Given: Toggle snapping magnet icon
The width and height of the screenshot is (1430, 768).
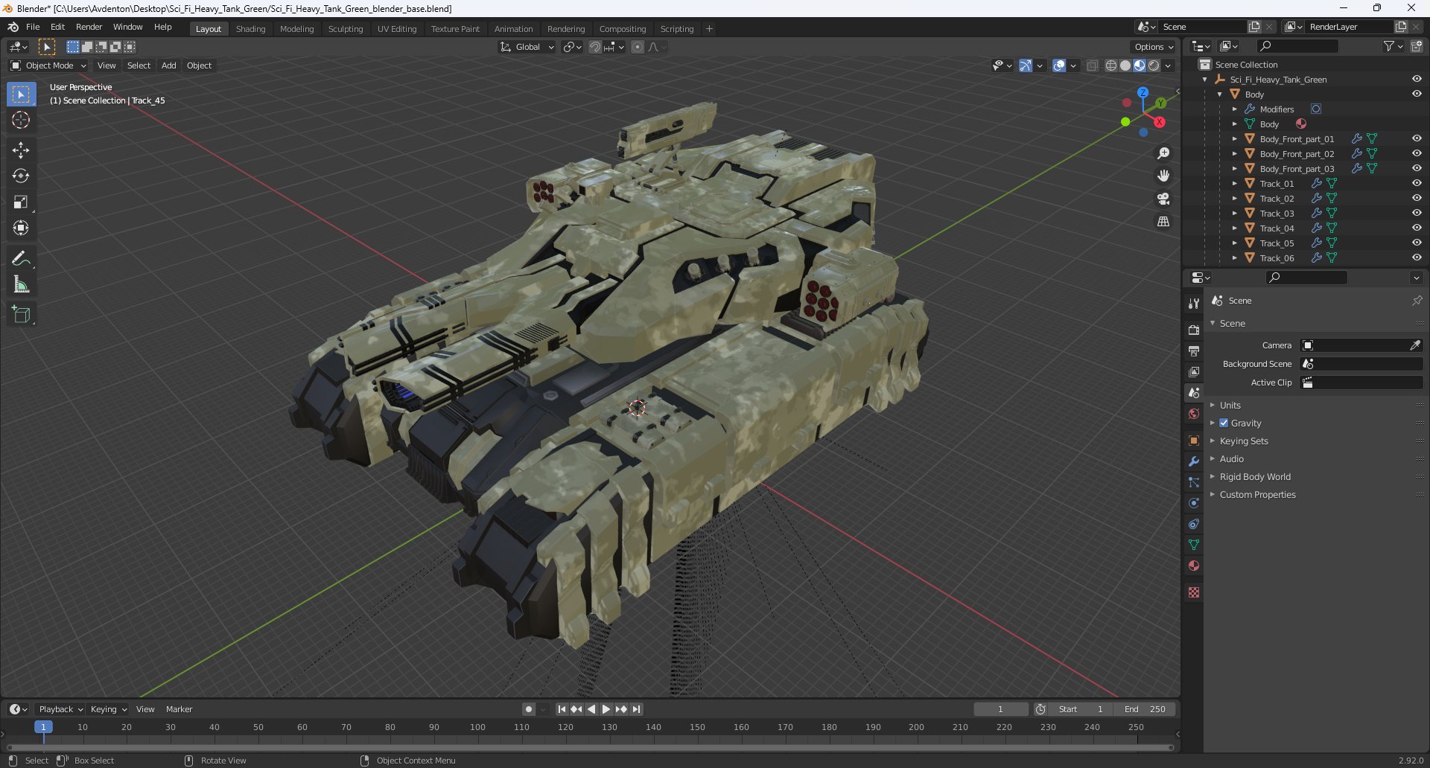Looking at the screenshot, I should coord(594,47).
